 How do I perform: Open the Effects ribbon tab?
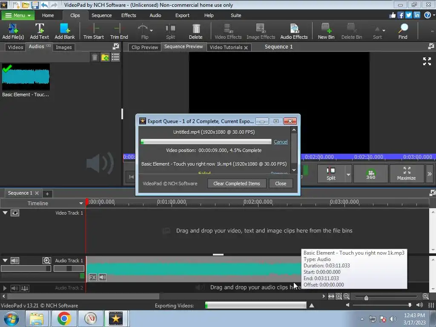click(x=129, y=15)
